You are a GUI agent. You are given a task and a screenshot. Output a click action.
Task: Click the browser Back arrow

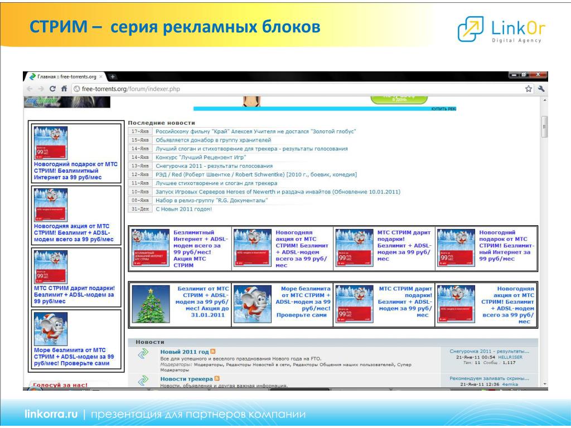(30, 89)
